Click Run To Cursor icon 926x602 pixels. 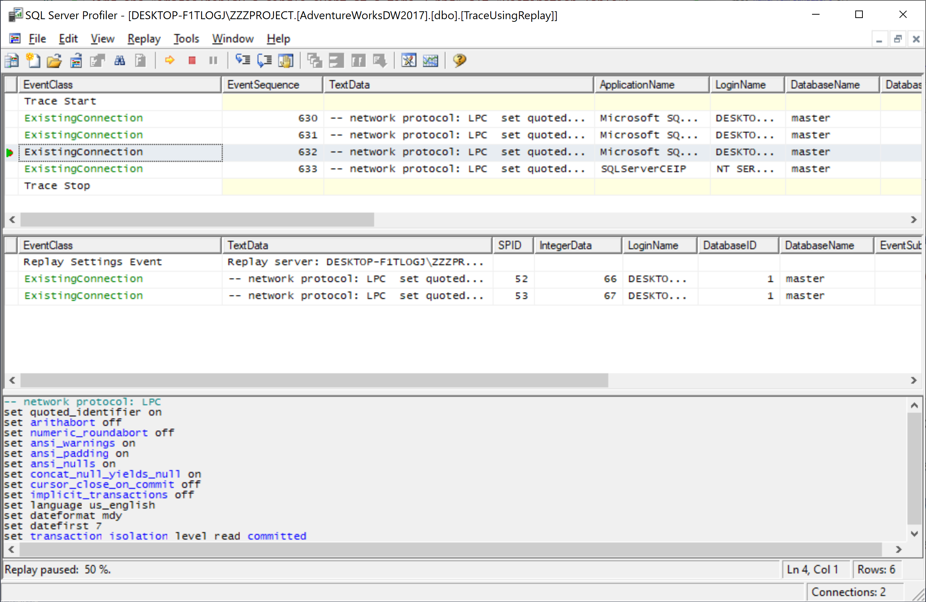[x=264, y=60]
